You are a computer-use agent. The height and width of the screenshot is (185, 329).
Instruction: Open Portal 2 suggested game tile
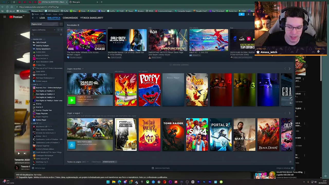point(221,134)
